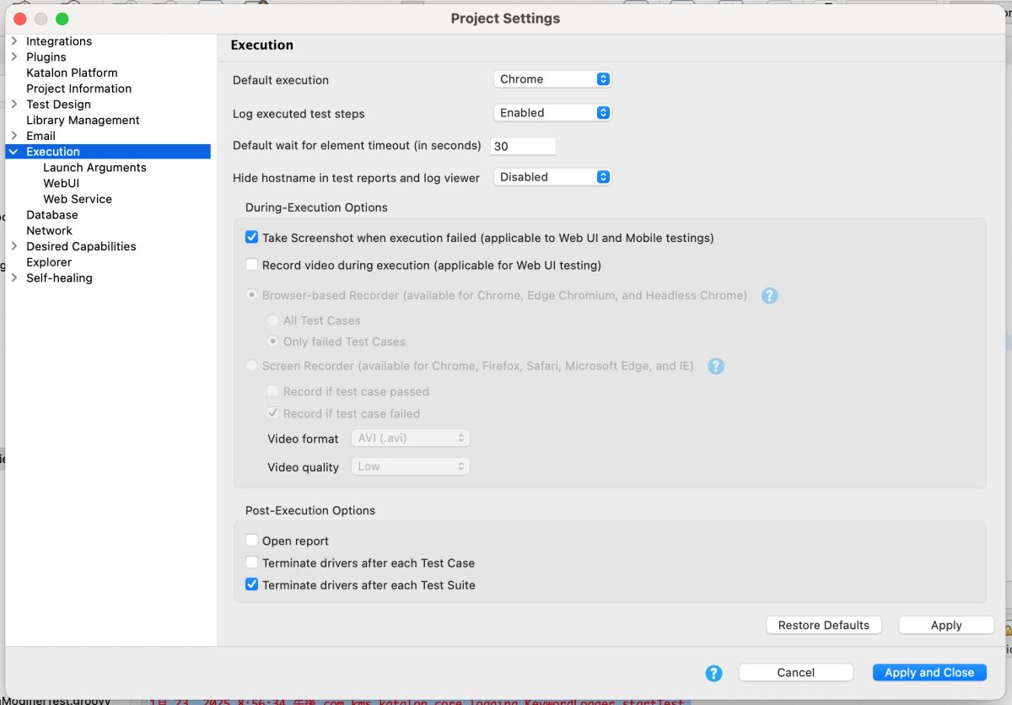Select the Execution tree item
Viewport: 1012px width, 705px height.
pyautogui.click(x=108, y=152)
